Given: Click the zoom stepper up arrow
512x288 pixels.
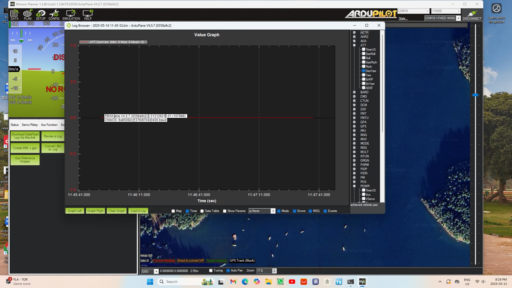Looking at the screenshot, I should [274, 270].
